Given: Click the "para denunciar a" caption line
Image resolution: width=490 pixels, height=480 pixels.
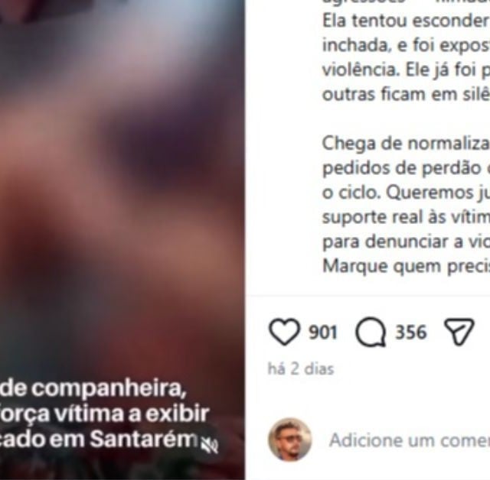Looking at the screenshot, I should 406,242.
